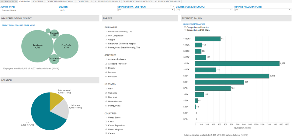Click the Director job title
Screen dimensions: 292x137
(x=112, y=68)
